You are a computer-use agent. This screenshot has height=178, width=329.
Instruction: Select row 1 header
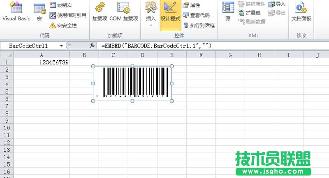pos(7,62)
